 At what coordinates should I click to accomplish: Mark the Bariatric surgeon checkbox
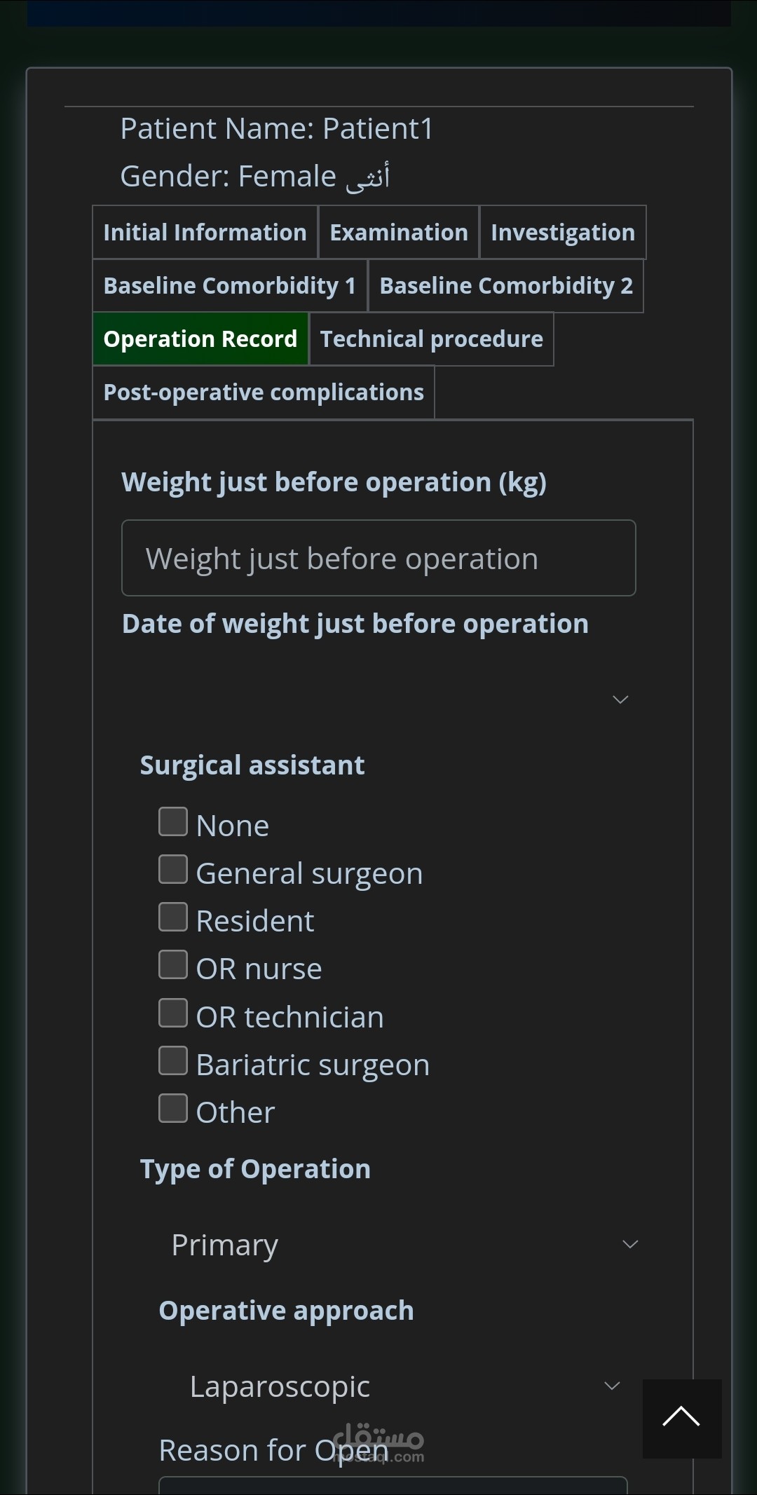tap(173, 1061)
